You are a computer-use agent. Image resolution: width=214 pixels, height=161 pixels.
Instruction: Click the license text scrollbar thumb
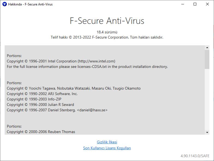[207, 59]
